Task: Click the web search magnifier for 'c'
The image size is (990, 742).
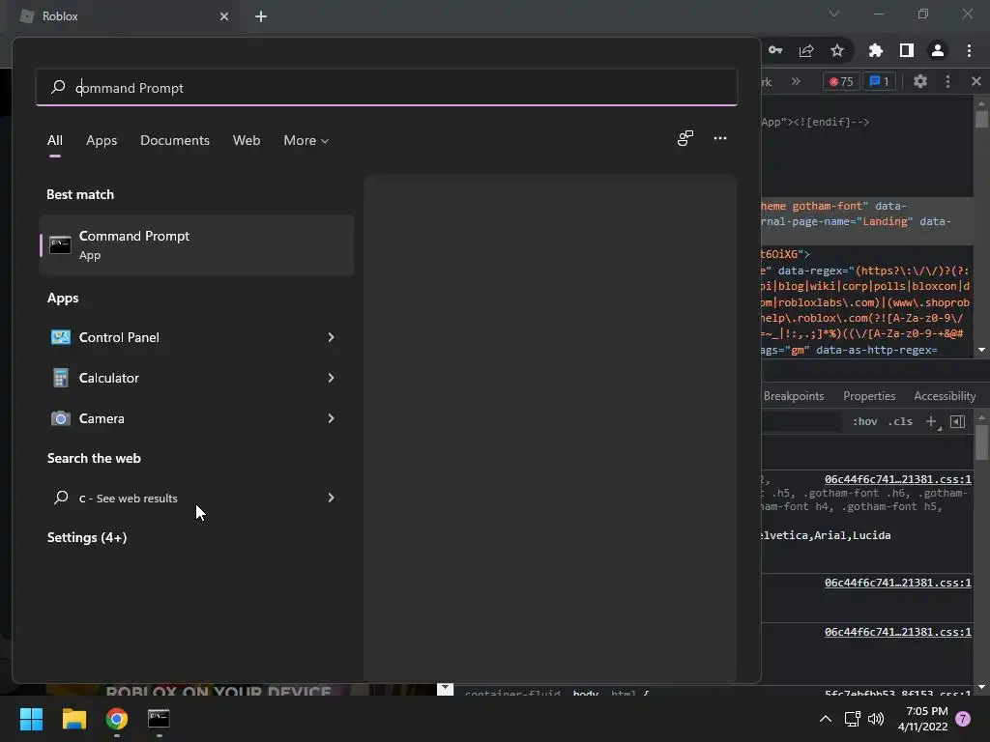Action: click(x=61, y=498)
